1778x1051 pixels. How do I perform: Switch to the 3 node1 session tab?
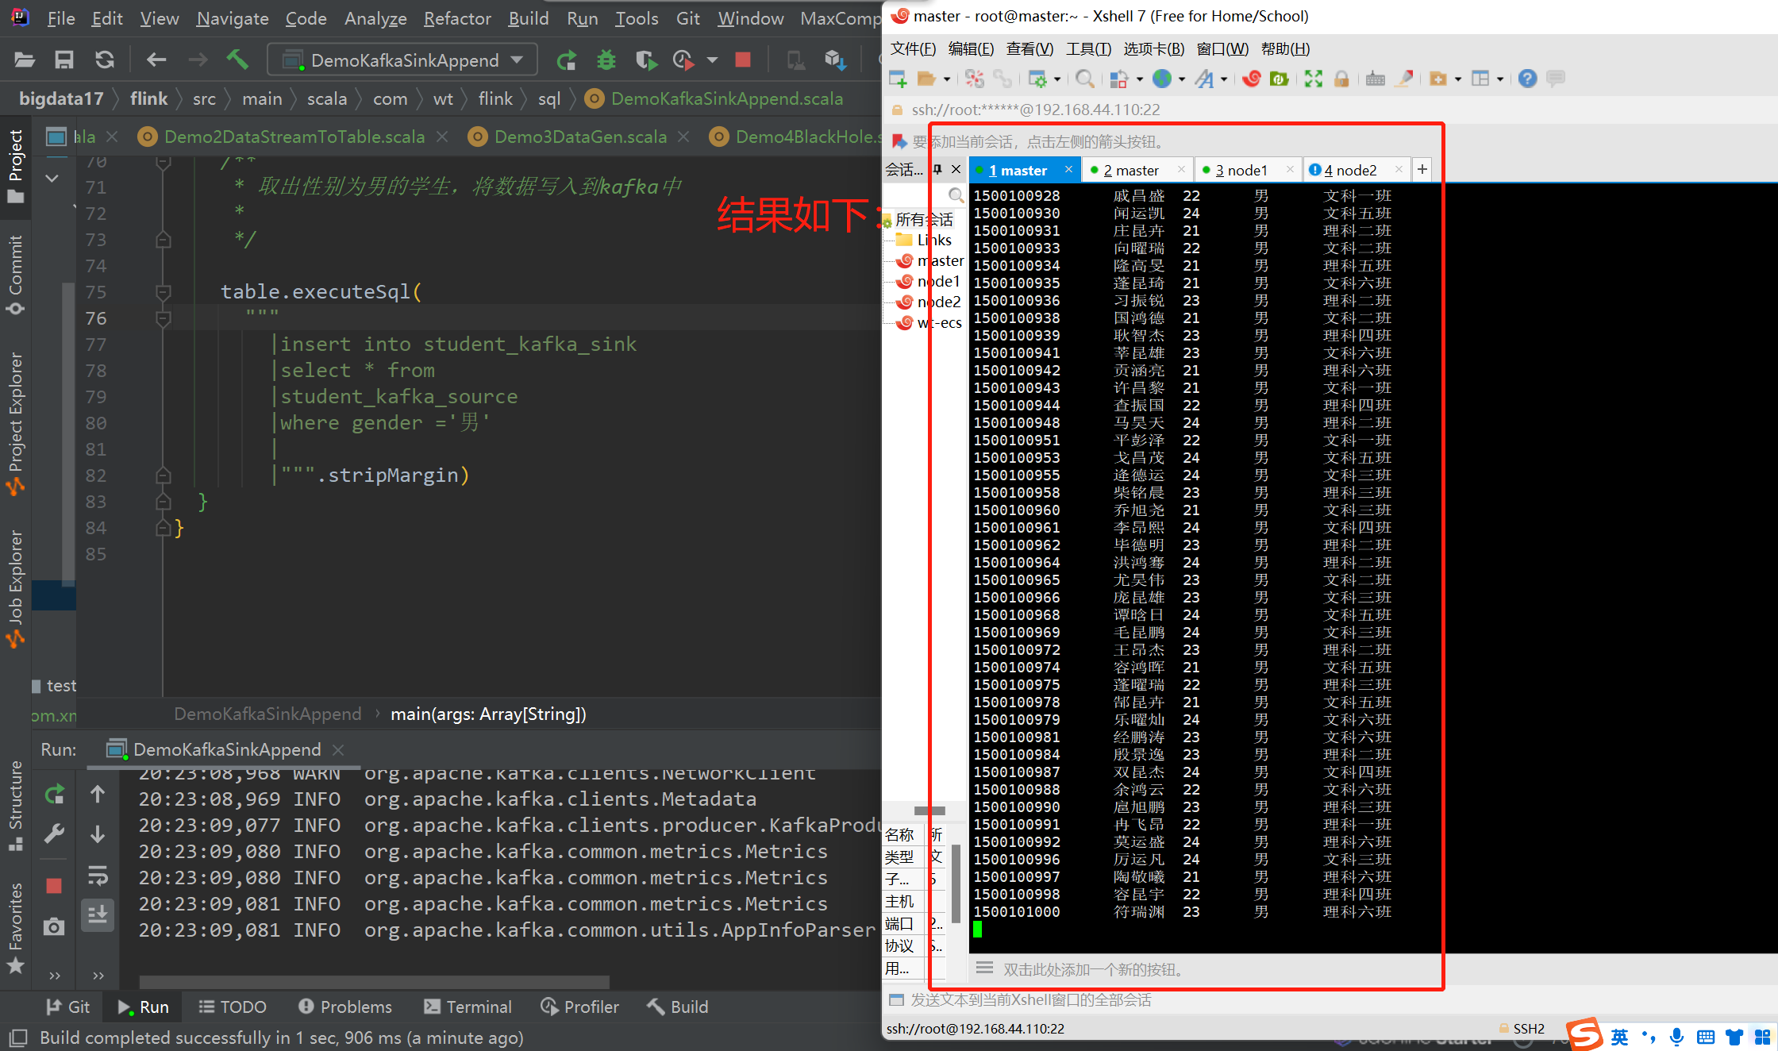tap(1241, 170)
